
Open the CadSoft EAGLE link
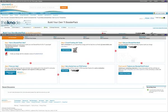39,54
